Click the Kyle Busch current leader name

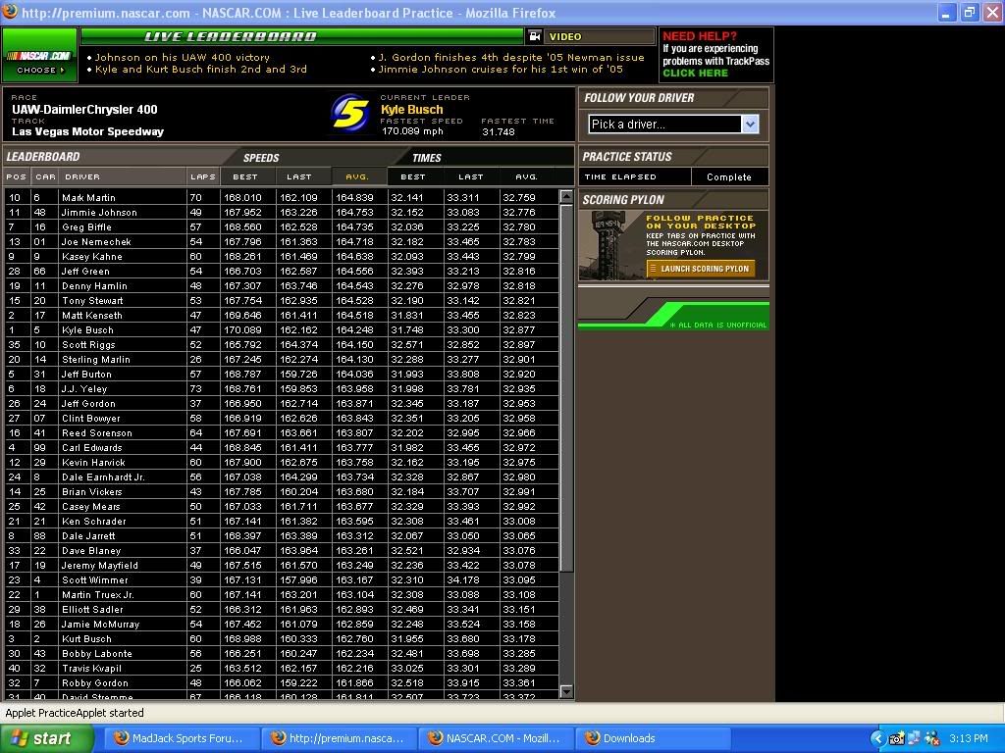click(x=411, y=110)
